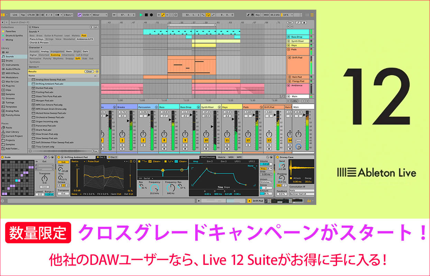Image resolution: width=430 pixels, height=276 pixels.
Task: Switch to the Osc 2 tab
Action: pyautogui.click(x=113, y=157)
